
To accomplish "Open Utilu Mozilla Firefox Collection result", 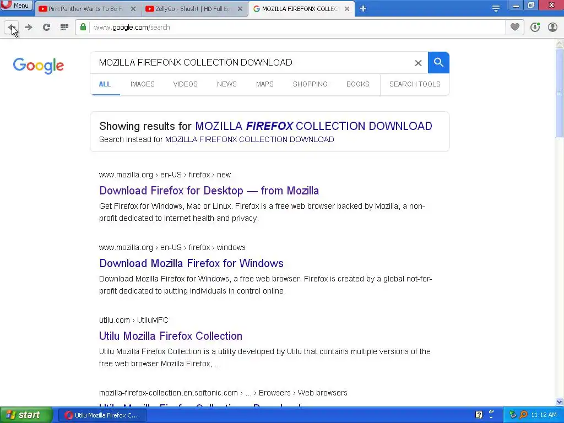I will pyautogui.click(x=171, y=336).
